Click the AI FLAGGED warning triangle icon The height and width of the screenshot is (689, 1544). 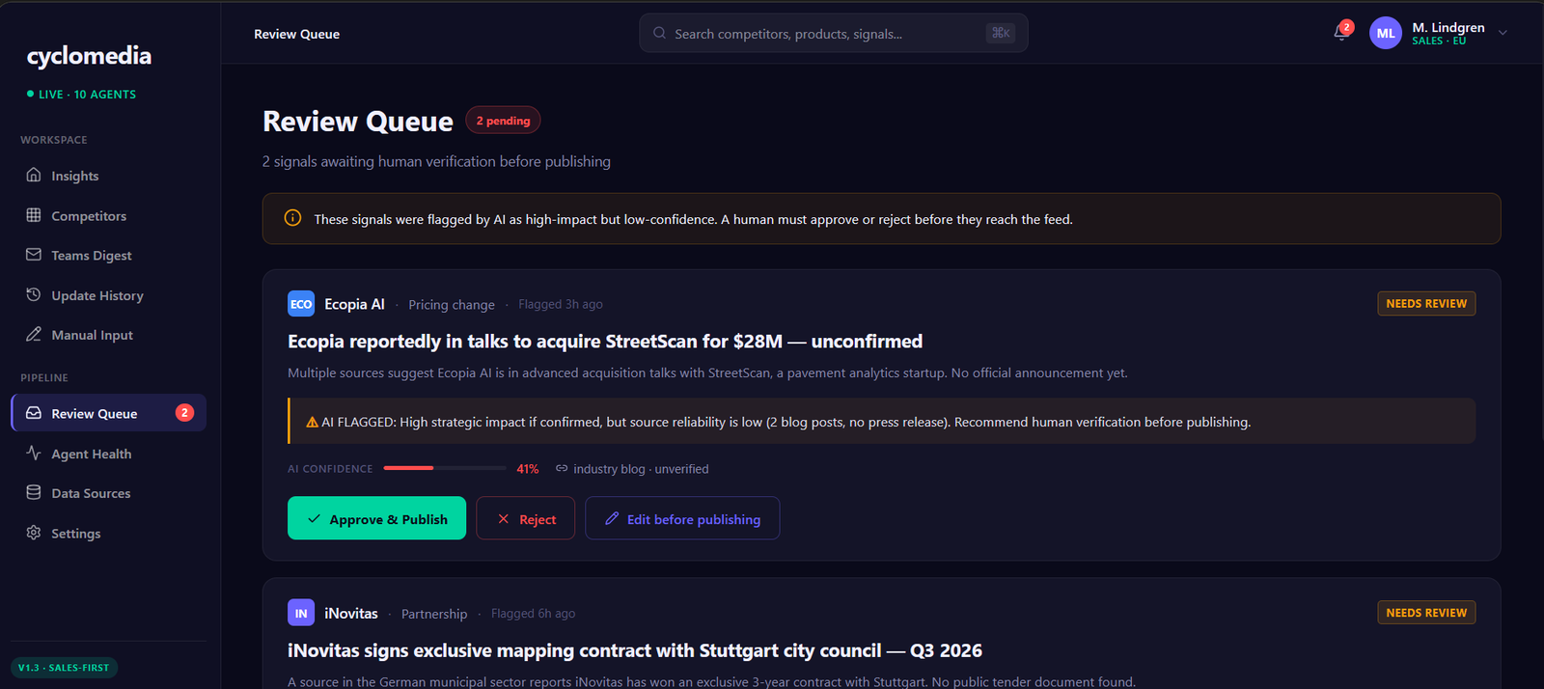coord(312,422)
